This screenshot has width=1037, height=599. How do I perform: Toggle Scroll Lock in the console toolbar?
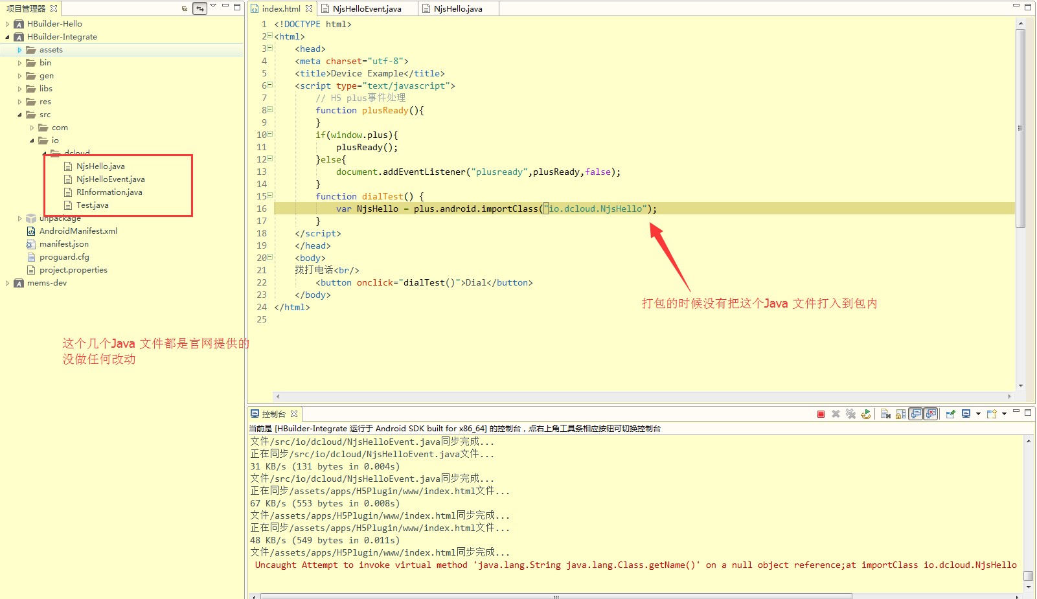(x=900, y=414)
